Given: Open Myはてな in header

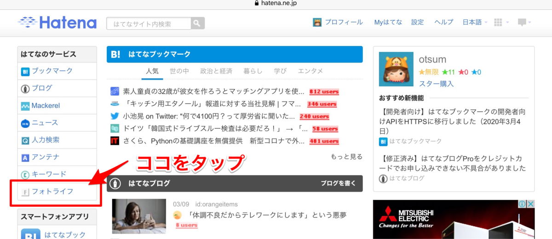Looking at the screenshot, I should 388,22.
